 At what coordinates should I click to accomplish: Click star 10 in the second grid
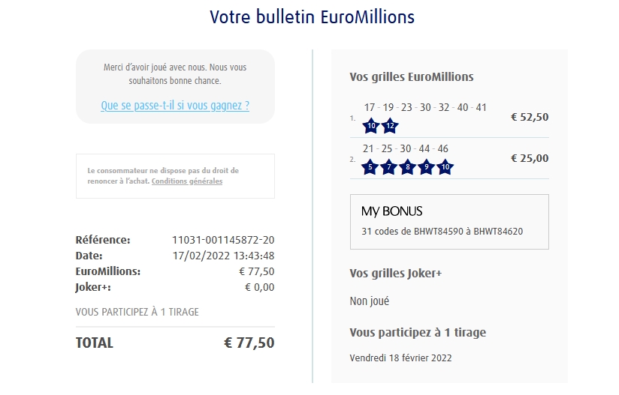point(445,167)
